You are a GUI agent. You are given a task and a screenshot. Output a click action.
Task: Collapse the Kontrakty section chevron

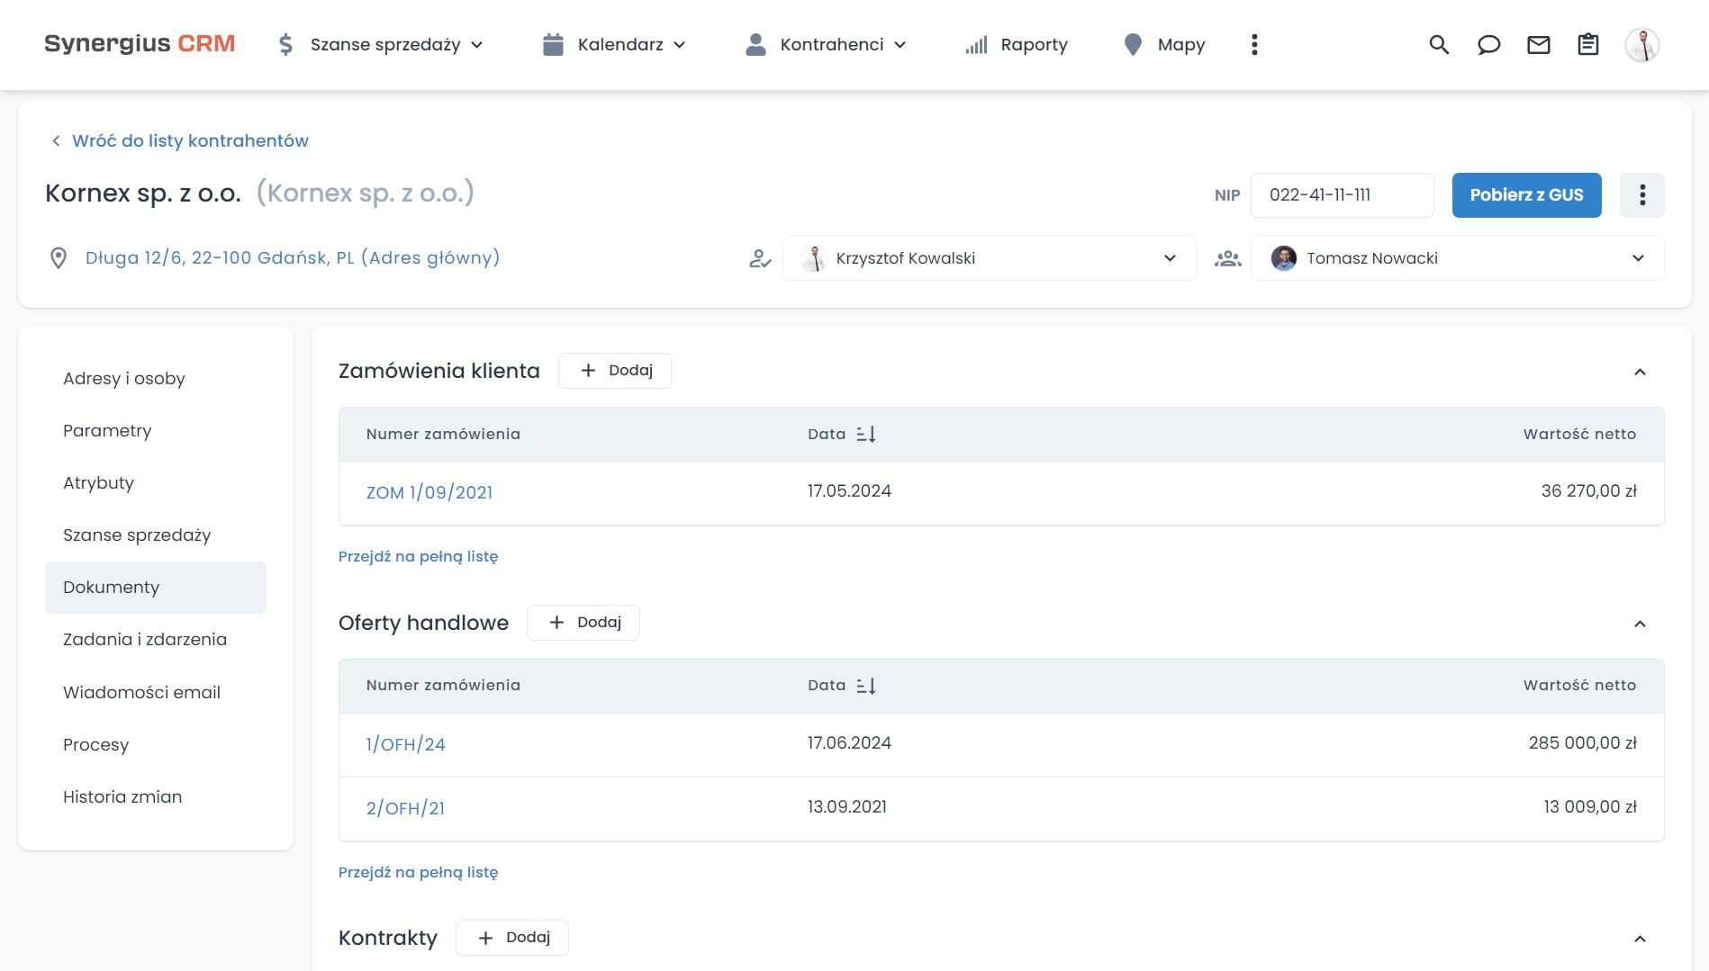1641,938
